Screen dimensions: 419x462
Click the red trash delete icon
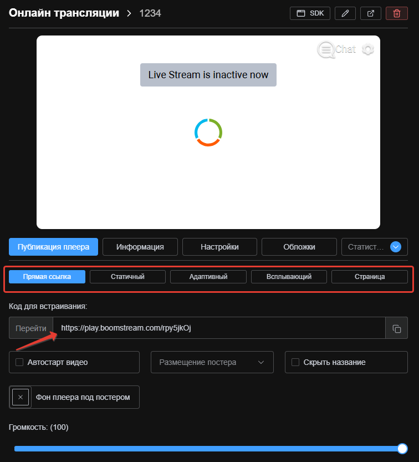397,13
